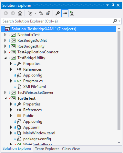
Task: Click the Pending Changes Filter clock icon
Action: click(x=30, y=13)
